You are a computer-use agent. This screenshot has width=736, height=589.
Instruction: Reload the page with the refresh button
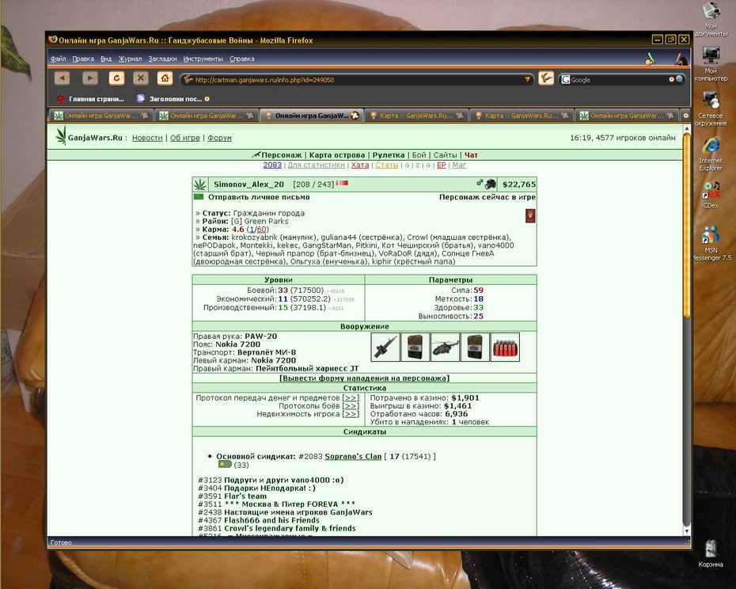click(116, 78)
